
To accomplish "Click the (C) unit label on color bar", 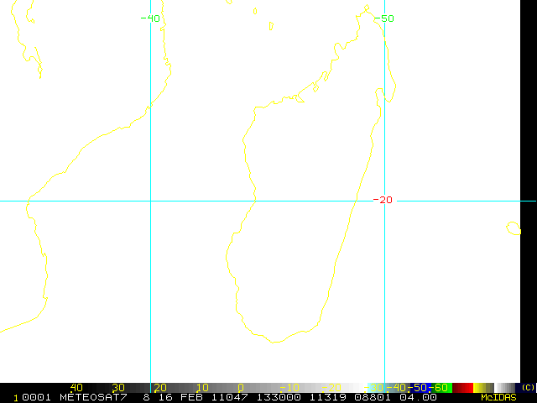I will tap(528, 387).
